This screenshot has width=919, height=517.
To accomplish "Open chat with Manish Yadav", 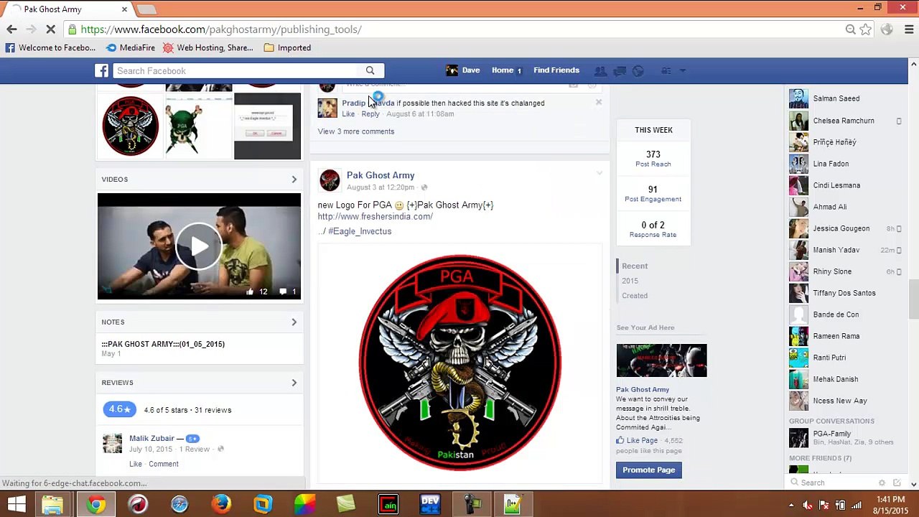I will 846,250.
